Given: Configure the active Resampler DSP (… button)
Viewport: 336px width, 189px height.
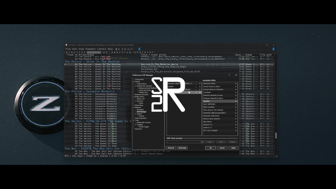Looking at the screenshot, I should [x=196, y=84].
